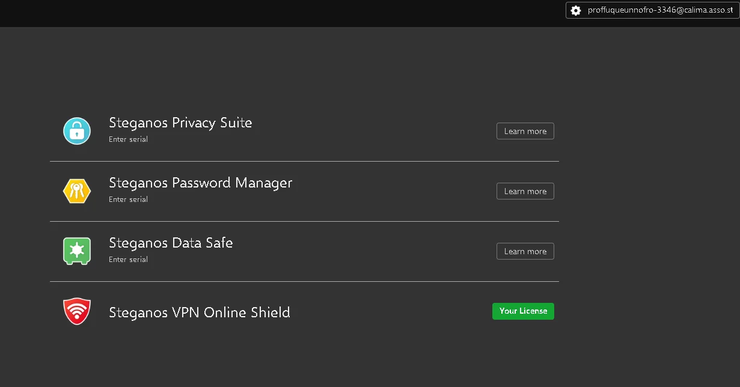The height and width of the screenshot is (387, 740).
Task: Learn more about Steganos Password Manager
Action: coord(525,191)
